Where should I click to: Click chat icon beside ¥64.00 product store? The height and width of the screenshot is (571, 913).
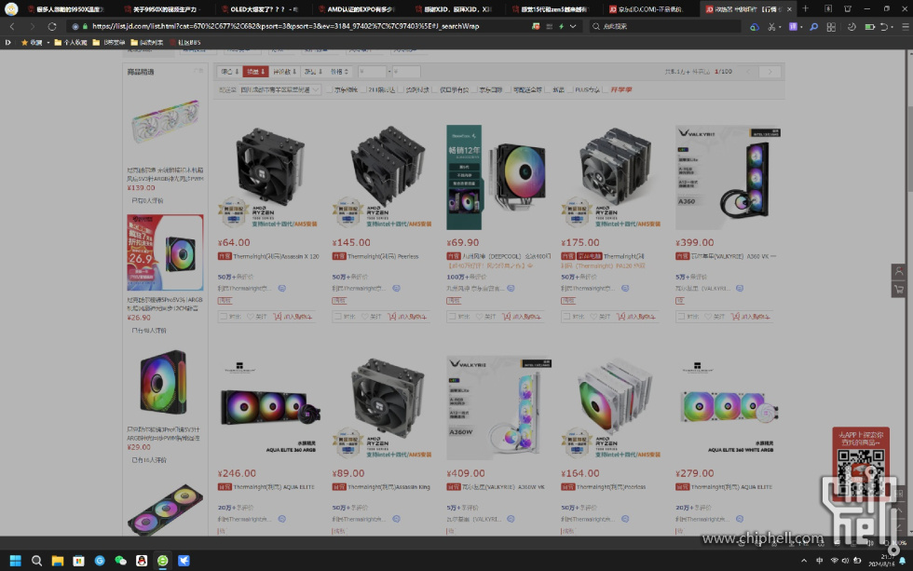pos(281,288)
